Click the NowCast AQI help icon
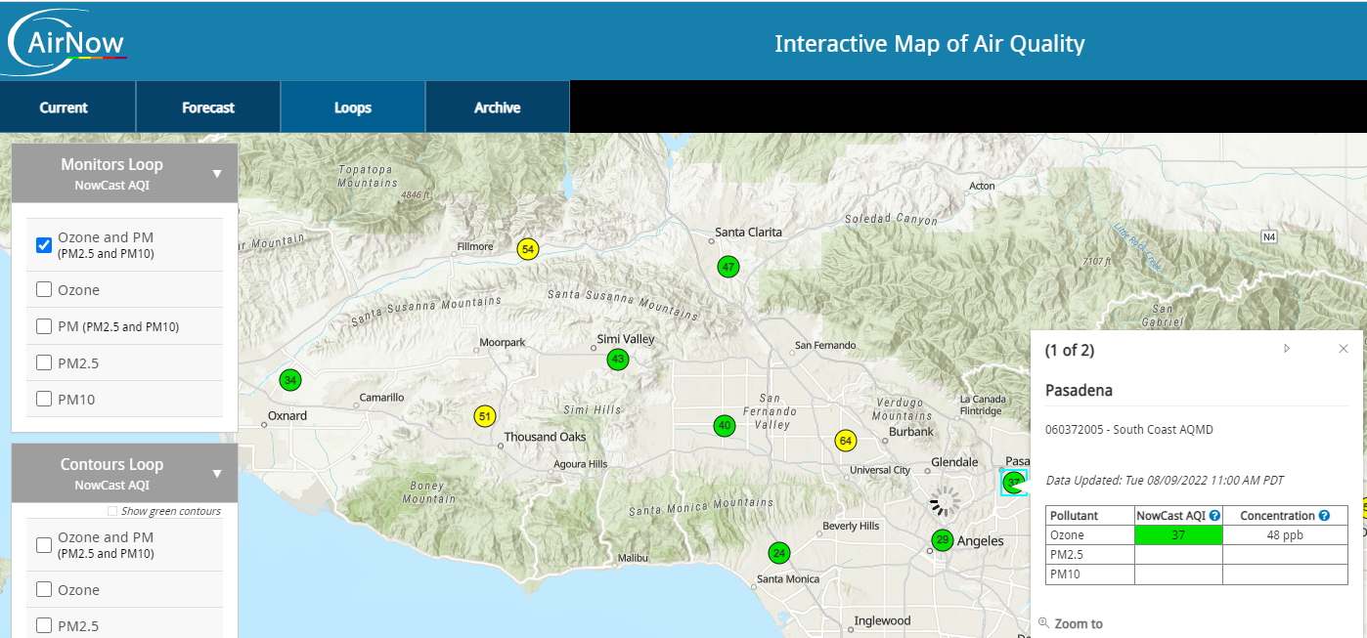1367x638 pixels. (1215, 515)
